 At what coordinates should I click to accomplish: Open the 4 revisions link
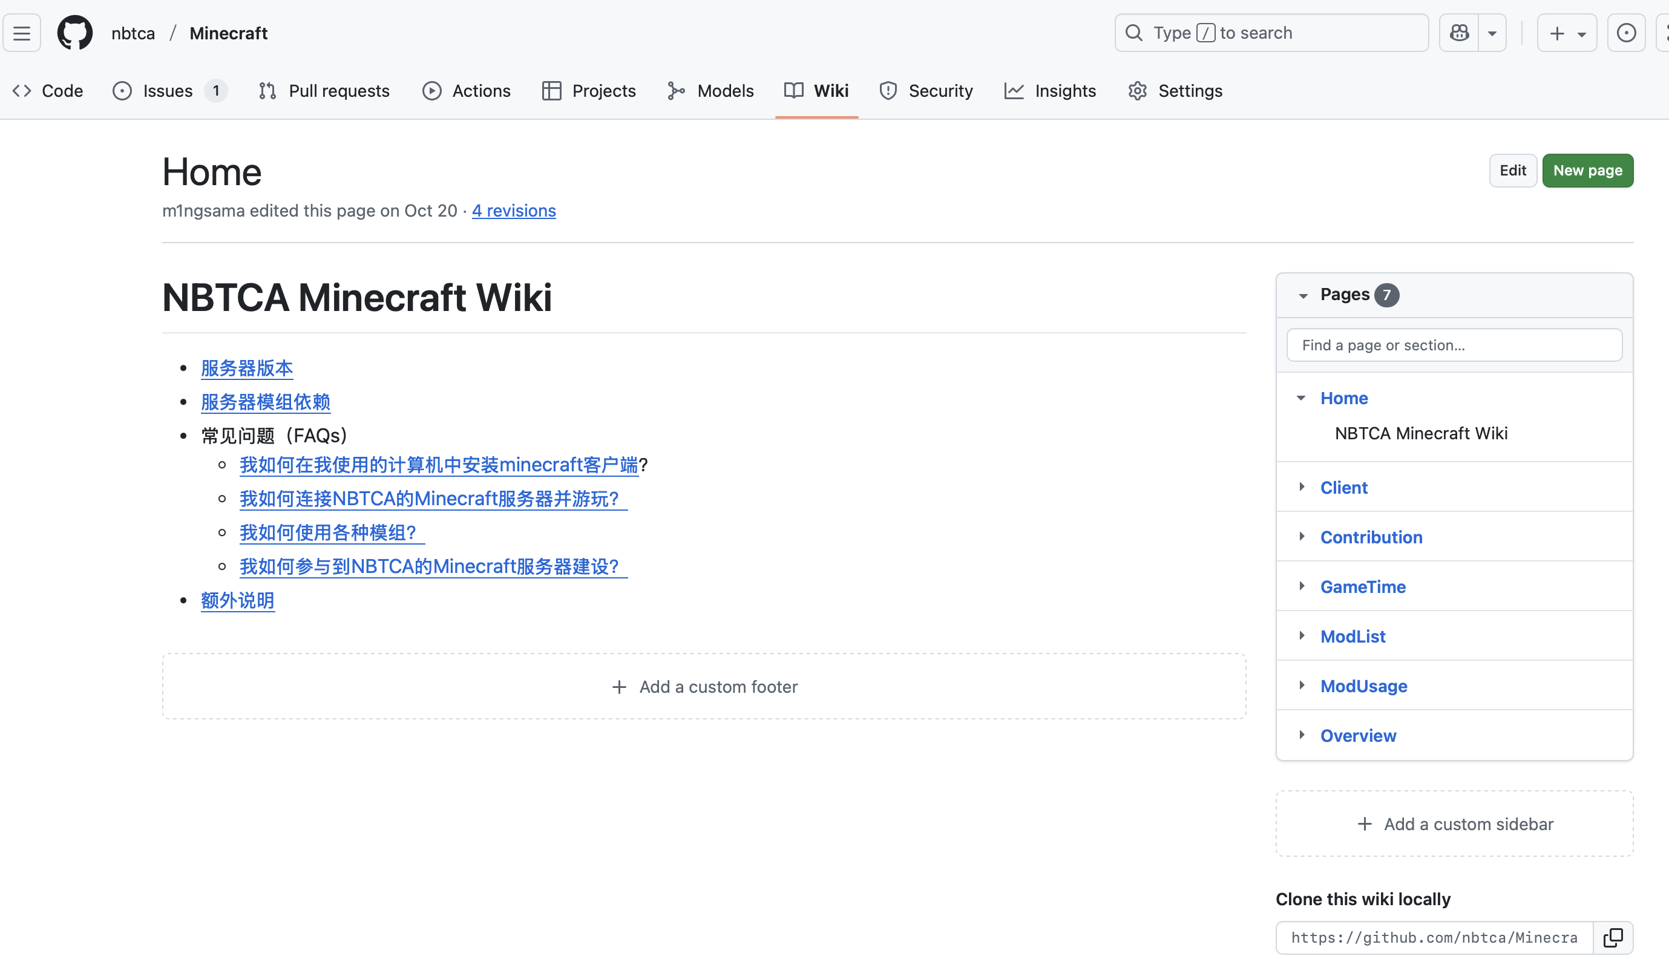(513, 210)
